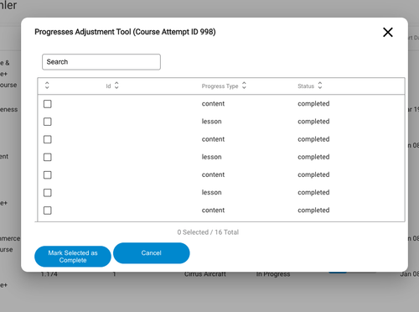The width and height of the screenshot is (419, 312).
Task: Select the second content row checkbox
Action: coord(48,139)
